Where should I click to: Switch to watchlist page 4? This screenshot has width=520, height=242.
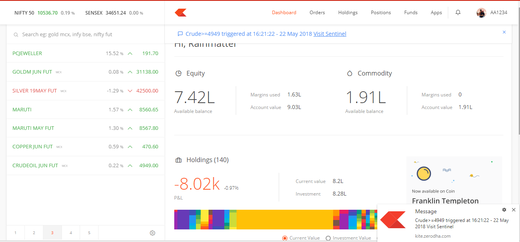pyautogui.click(x=71, y=233)
